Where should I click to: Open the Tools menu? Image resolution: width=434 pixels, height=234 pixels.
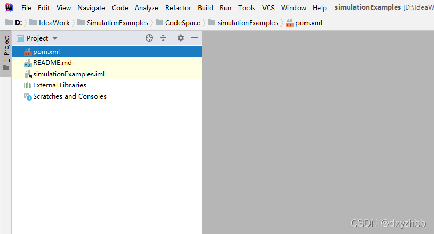point(247,8)
